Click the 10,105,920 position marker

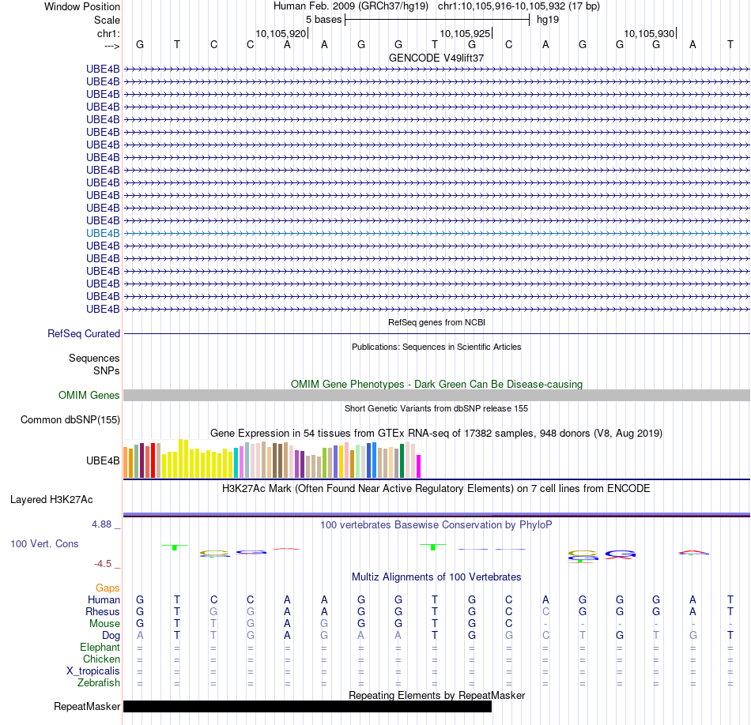click(281, 33)
